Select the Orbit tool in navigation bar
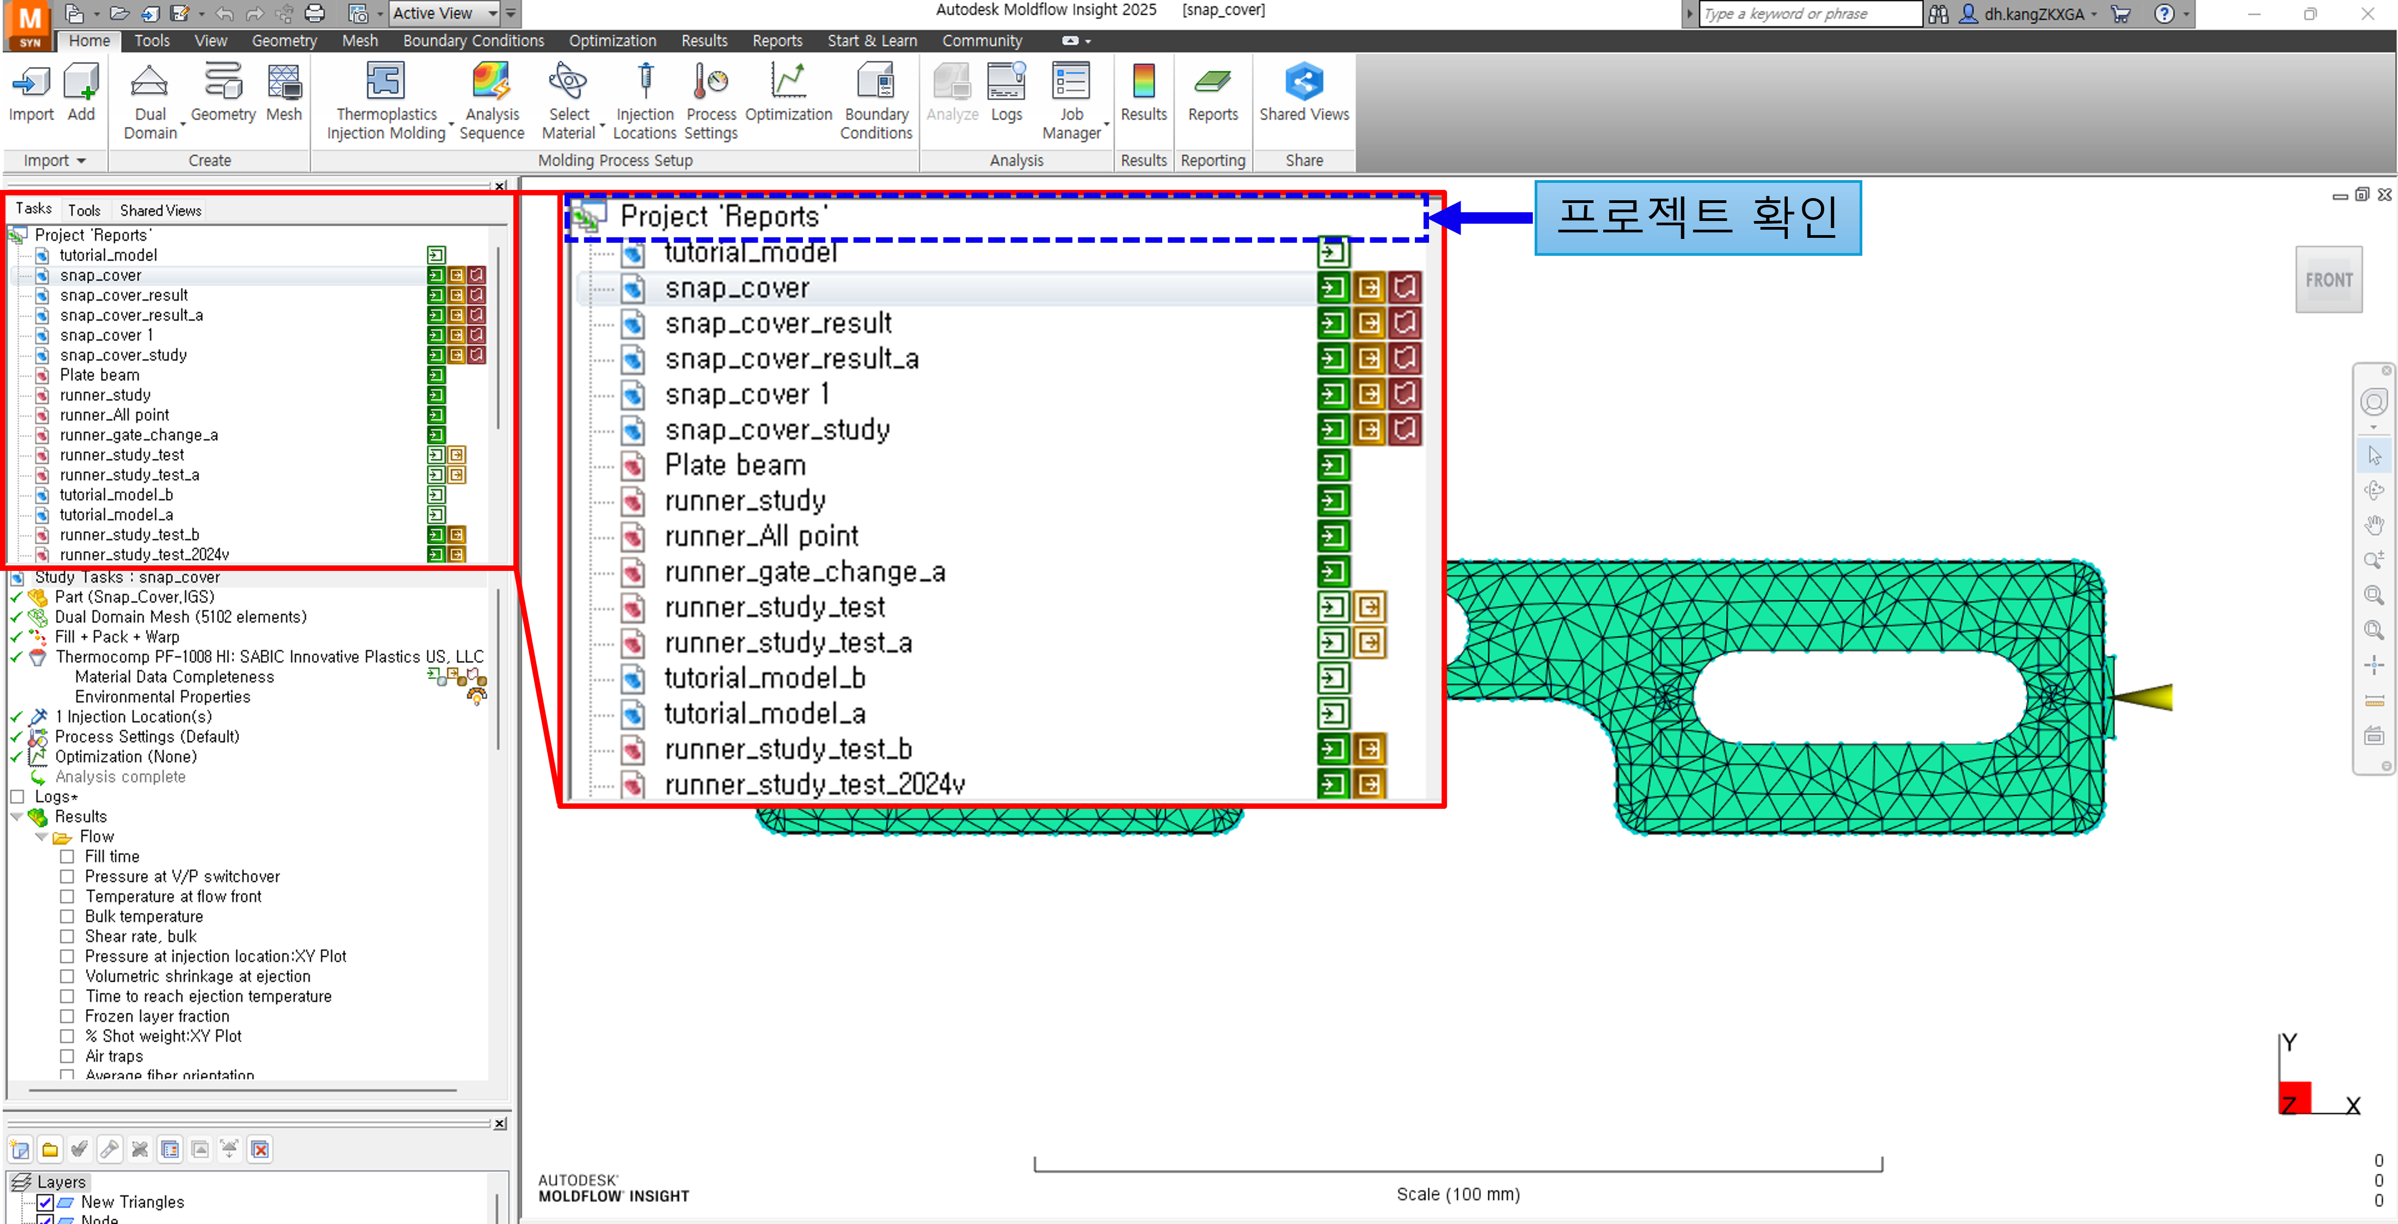The height and width of the screenshot is (1224, 2398). click(2374, 490)
